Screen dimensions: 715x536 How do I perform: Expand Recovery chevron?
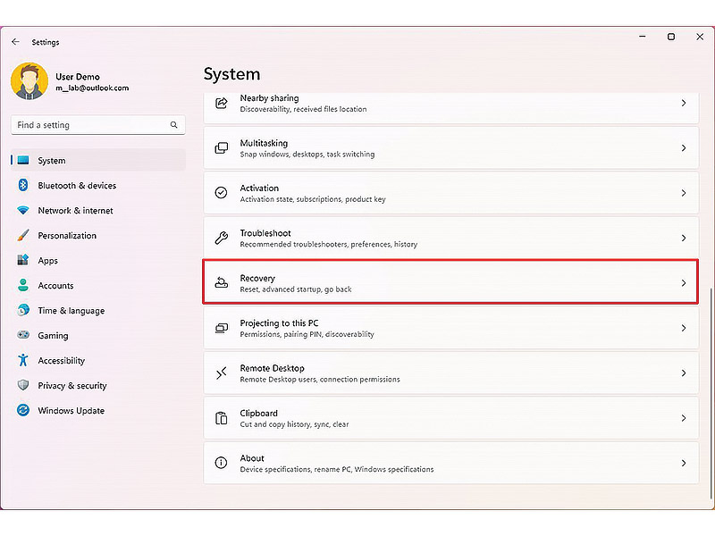[x=684, y=283]
